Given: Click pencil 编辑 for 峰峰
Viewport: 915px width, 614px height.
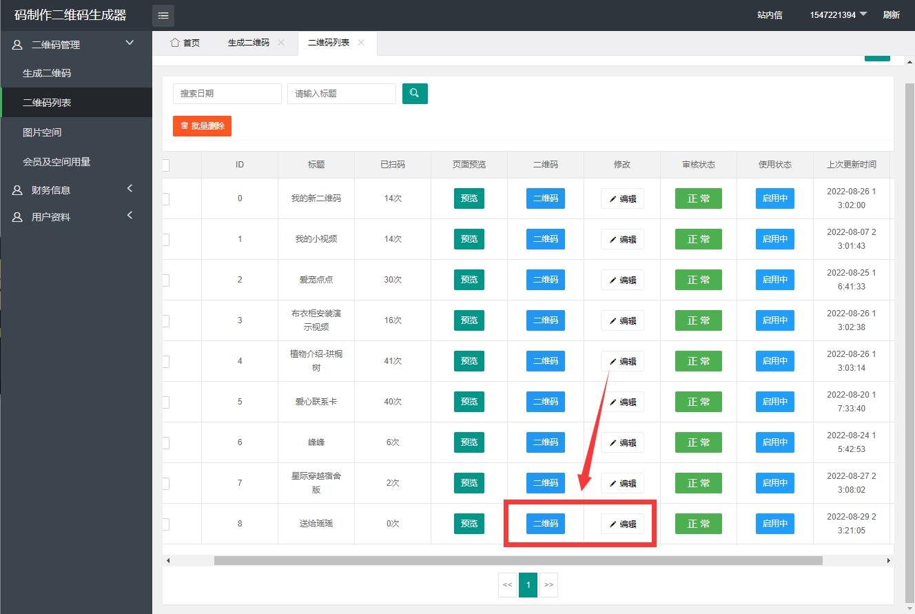Looking at the screenshot, I should point(622,443).
